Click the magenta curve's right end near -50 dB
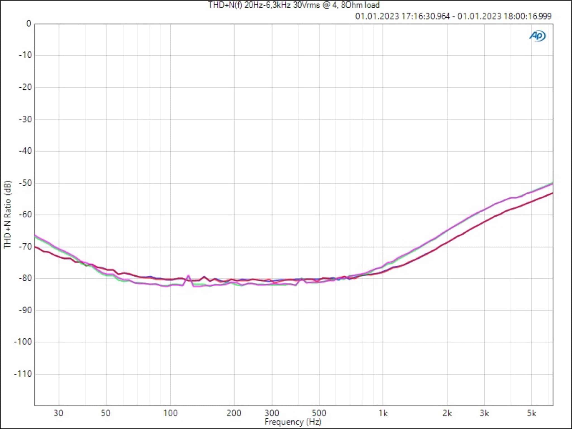The width and height of the screenshot is (572, 429). tap(552, 184)
